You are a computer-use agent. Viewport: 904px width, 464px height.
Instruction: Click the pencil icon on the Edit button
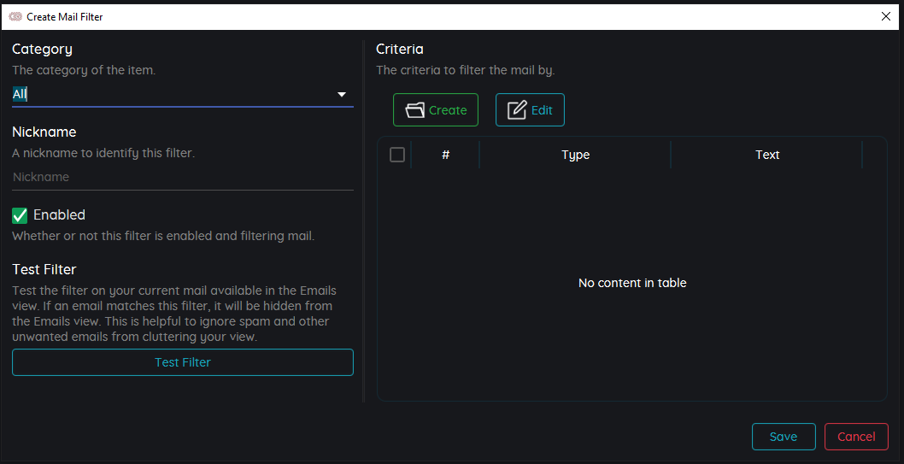point(517,110)
